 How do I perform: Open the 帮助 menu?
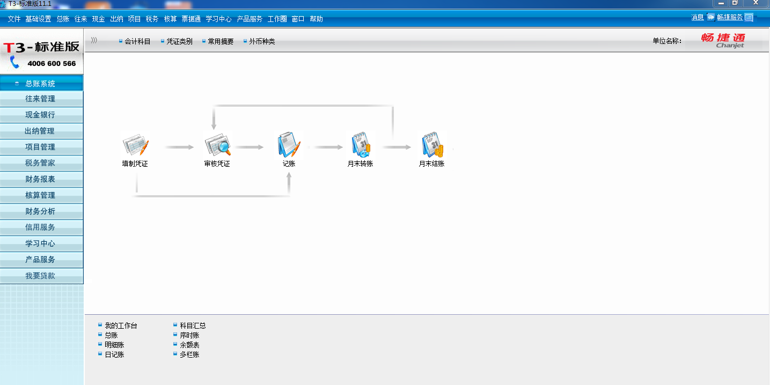click(316, 19)
